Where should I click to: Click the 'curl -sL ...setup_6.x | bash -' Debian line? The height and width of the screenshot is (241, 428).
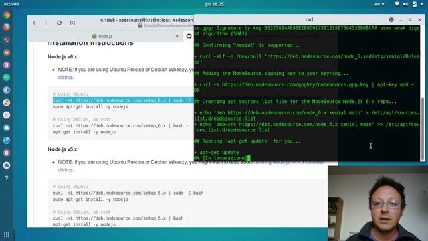pos(120,126)
